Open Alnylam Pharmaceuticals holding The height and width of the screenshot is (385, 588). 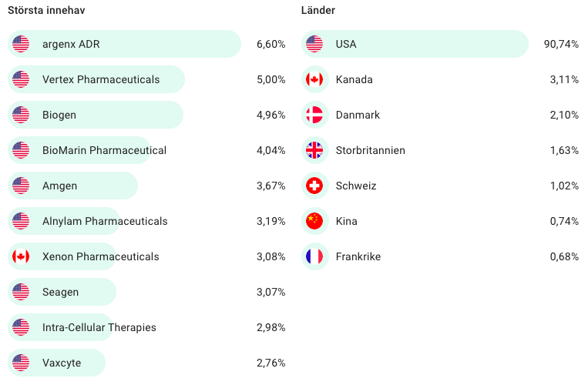click(x=105, y=221)
